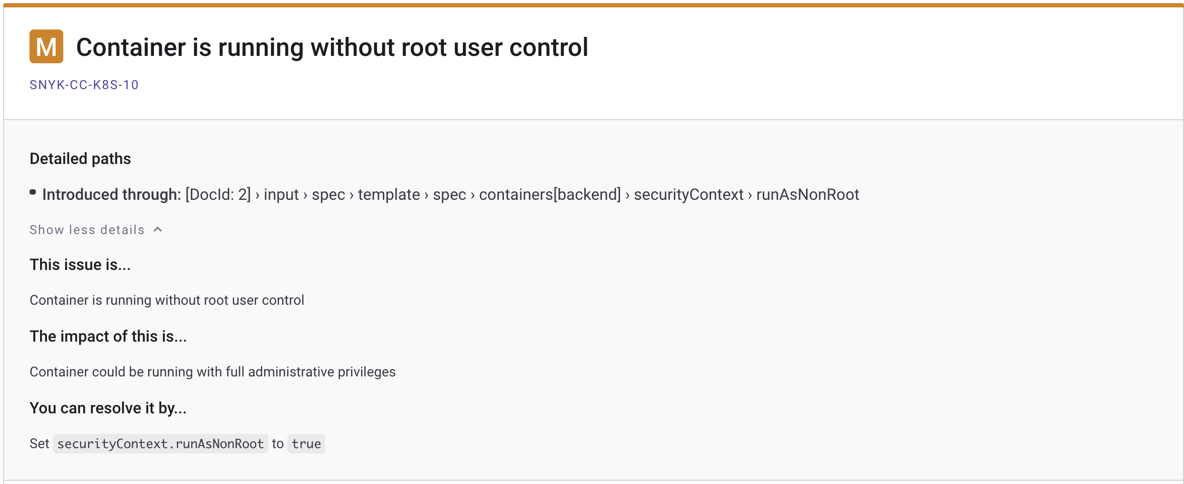The width and height of the screenshot is (1184, 484).
Task: Click the runAsNonRoot path segment
Action: [808, 195]
